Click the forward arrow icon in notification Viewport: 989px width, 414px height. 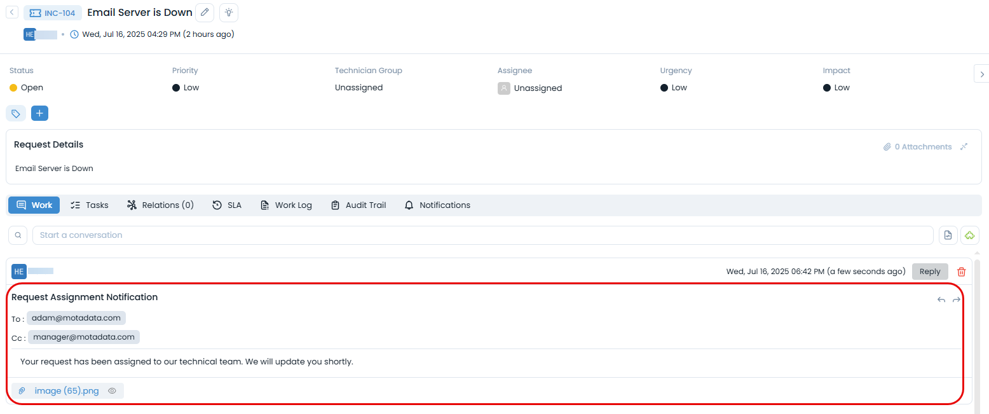pyautogui.click(x=956, y=300)
